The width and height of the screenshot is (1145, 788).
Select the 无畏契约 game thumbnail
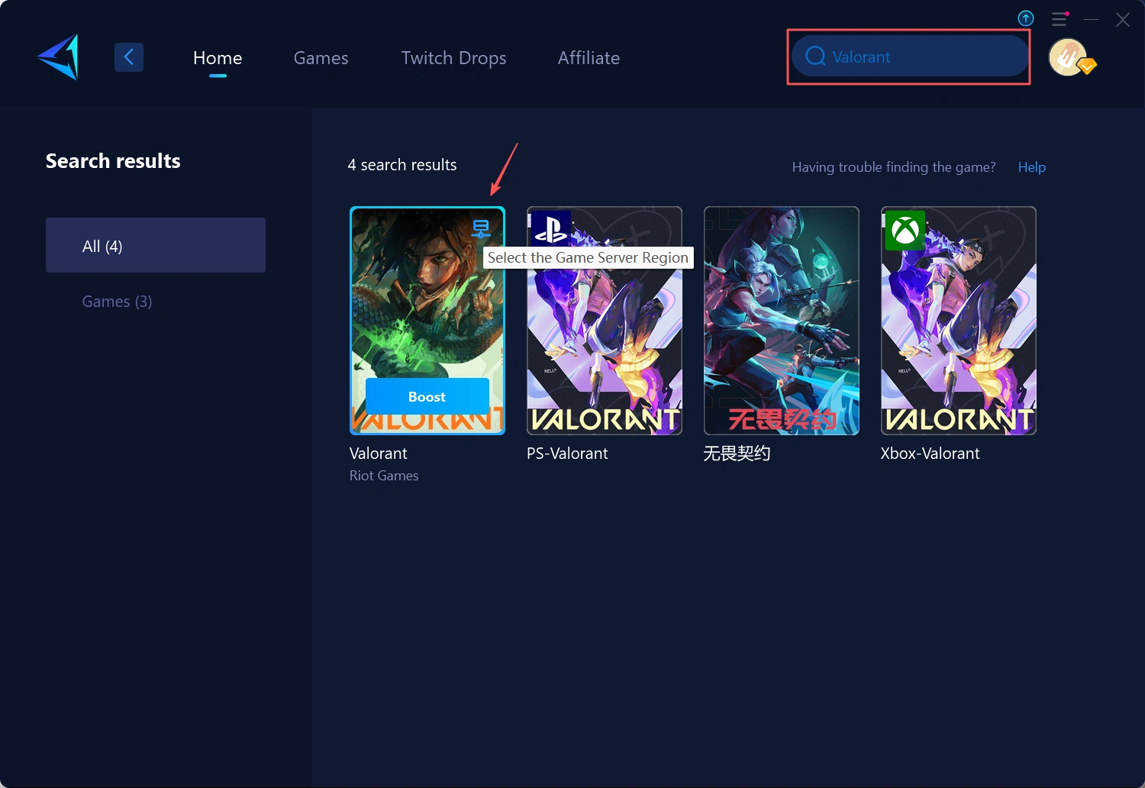pos(781,321)
